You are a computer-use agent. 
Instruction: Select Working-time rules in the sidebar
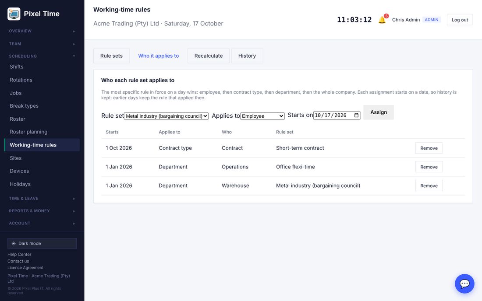42,145
